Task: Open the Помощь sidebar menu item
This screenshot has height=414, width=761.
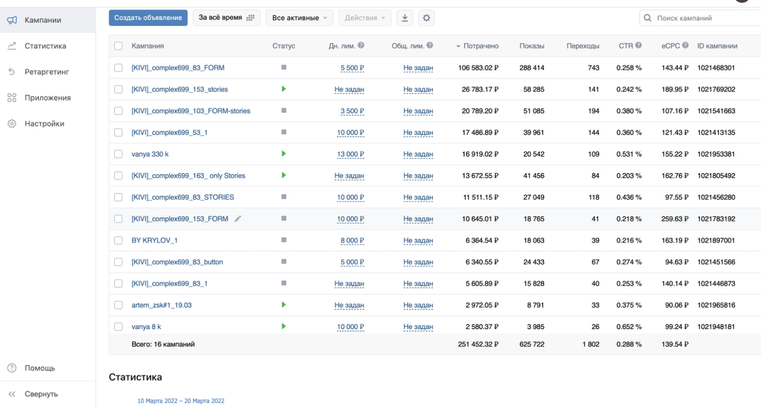Action: pyautogui.click(x=48, y=368)
